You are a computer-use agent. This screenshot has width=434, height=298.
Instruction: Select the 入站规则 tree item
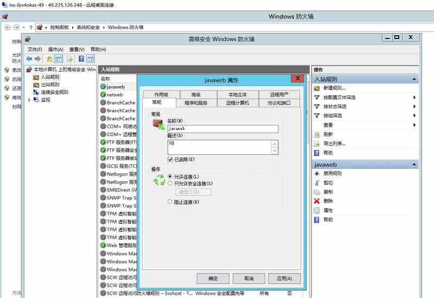(x=50, y=77)
